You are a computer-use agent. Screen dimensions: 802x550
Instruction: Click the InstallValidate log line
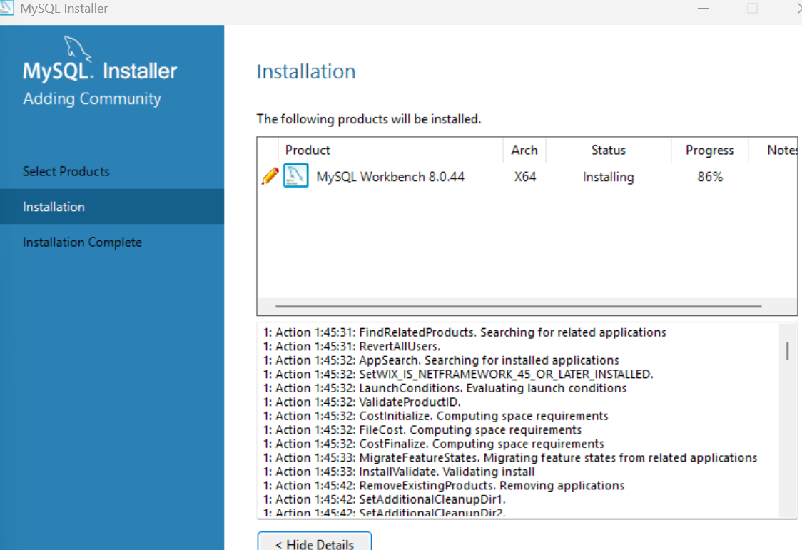pyautogui.click(x=399, y=472)
